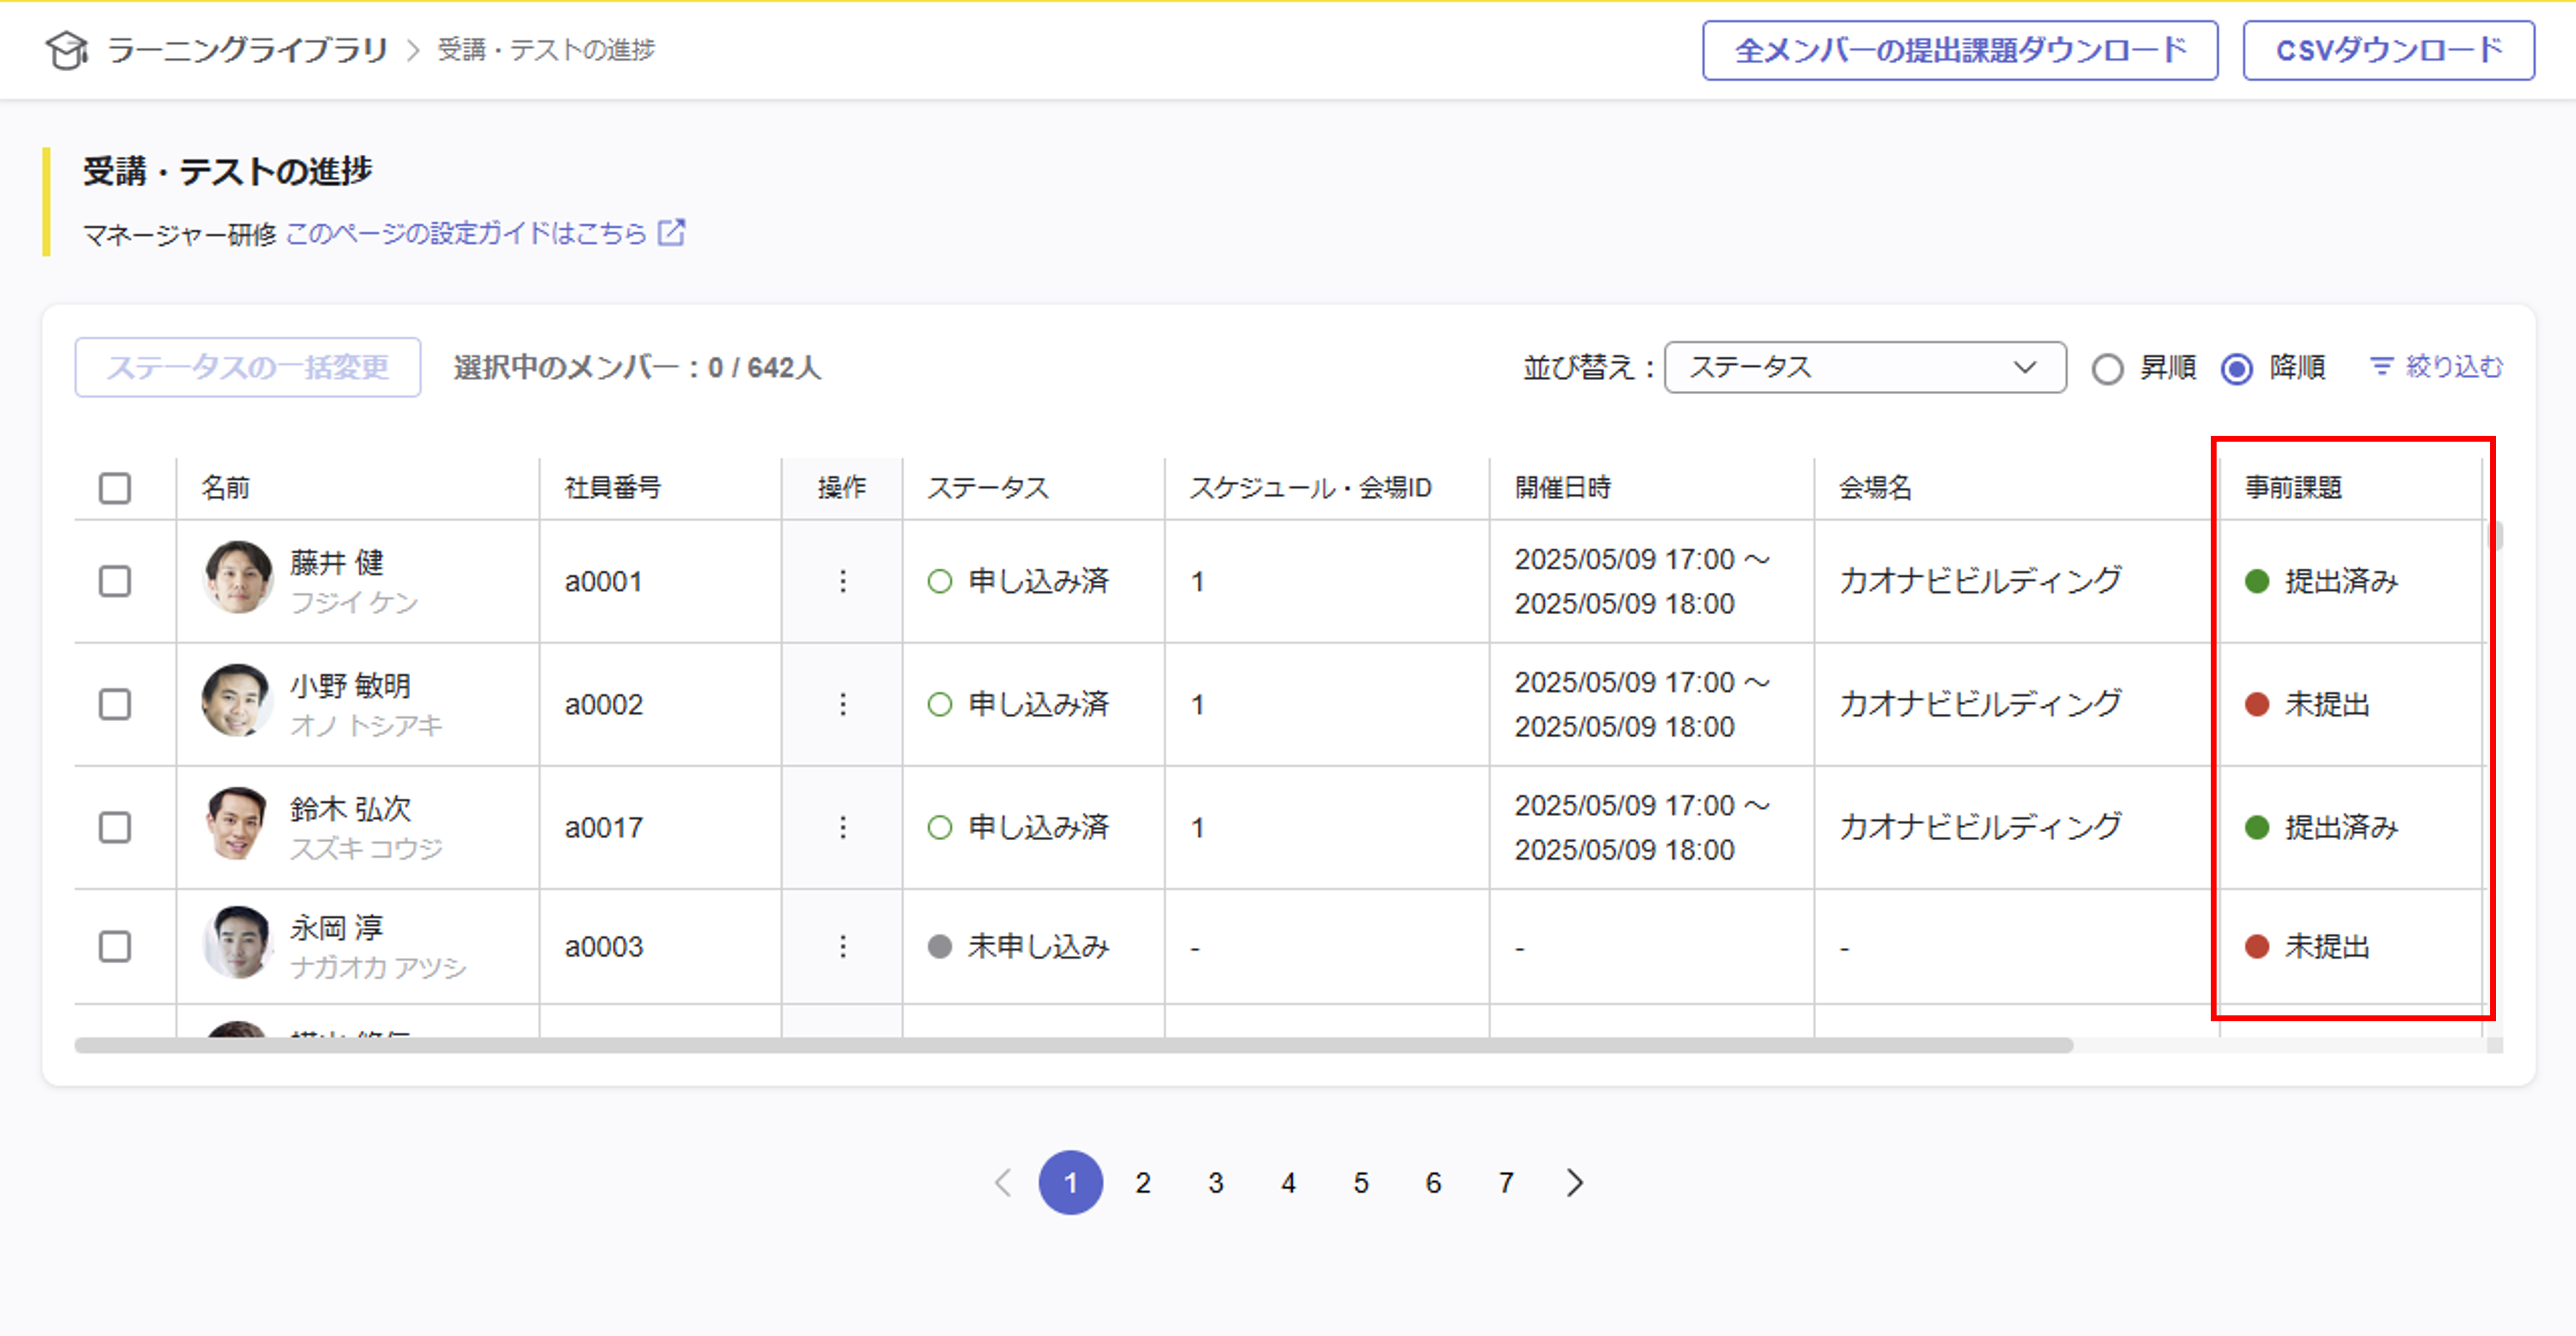The image size is (2576, 1336).
Task: Click 提出済み in 藤井 健's row
Action: click(x=2322, y=581)
